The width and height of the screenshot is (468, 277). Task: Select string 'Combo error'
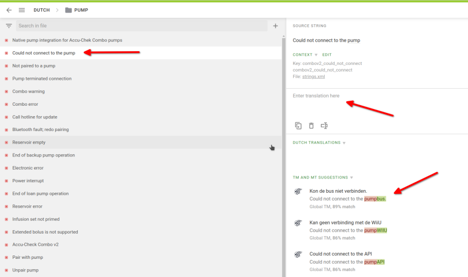click(25, 105)
